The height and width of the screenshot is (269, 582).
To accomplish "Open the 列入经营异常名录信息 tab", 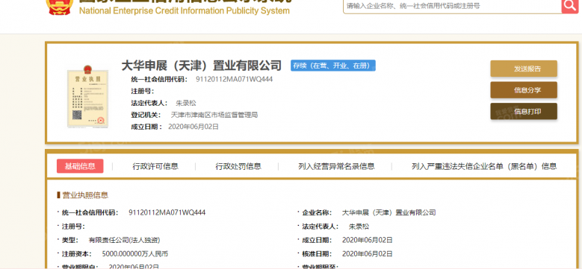I will 336,166.
